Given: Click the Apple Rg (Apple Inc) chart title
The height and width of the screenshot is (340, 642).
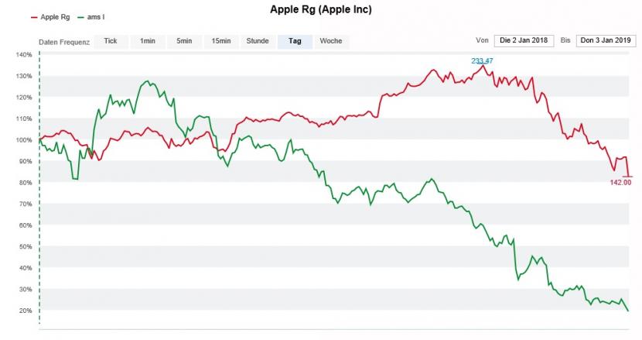Looking at the screenshot, I should click(x=321, y=9).
